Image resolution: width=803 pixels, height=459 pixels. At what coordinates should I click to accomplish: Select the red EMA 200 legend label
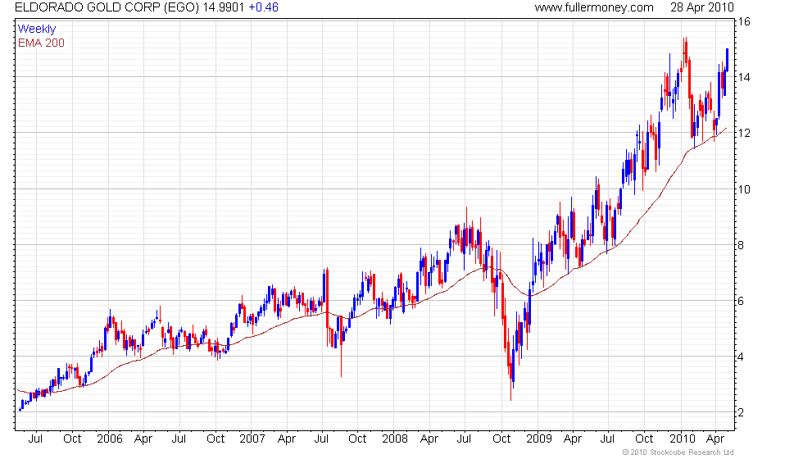coord(42,43)
